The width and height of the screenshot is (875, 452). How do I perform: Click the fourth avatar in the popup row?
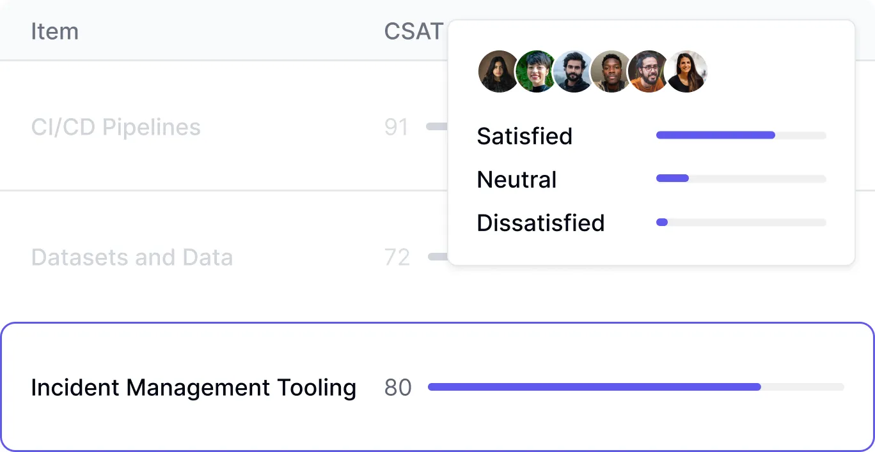pyautogui.click(x=611, y=72)
